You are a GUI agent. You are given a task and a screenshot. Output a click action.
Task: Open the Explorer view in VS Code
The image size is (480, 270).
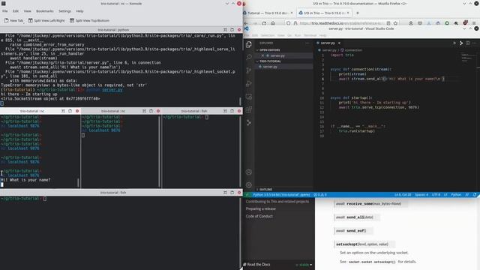tap(248, 44)
